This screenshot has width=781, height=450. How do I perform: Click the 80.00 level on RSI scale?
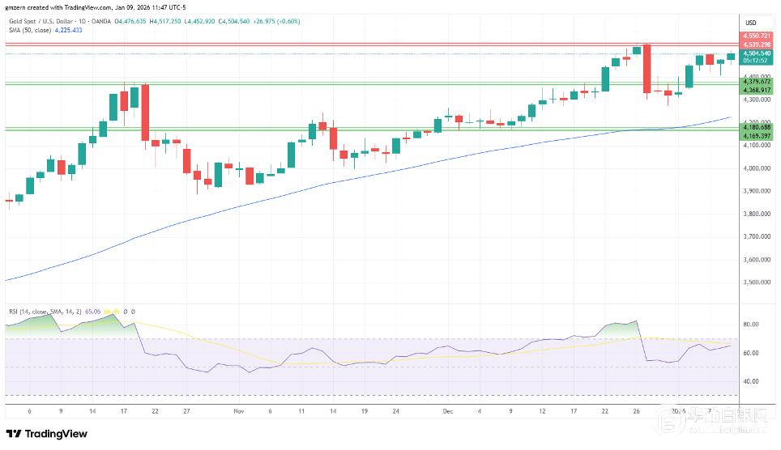[750, 324]
